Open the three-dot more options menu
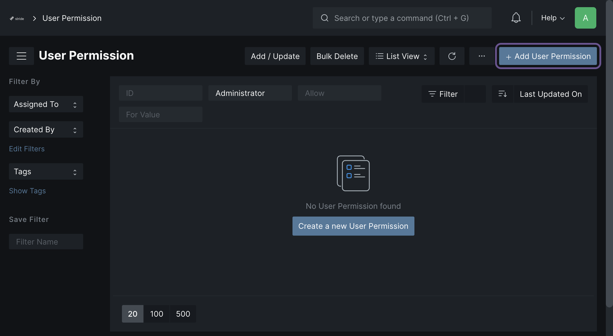 [482, 56]
